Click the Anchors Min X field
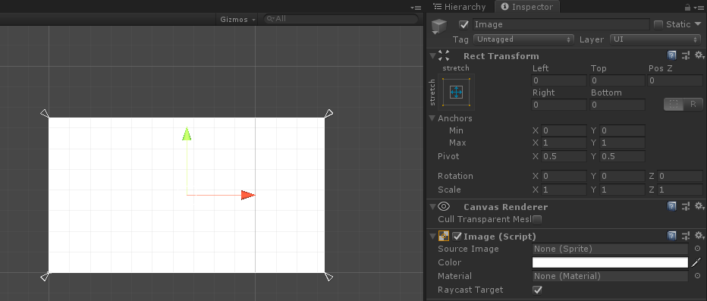This screenshot has height=301, width=707. point(564,130)
